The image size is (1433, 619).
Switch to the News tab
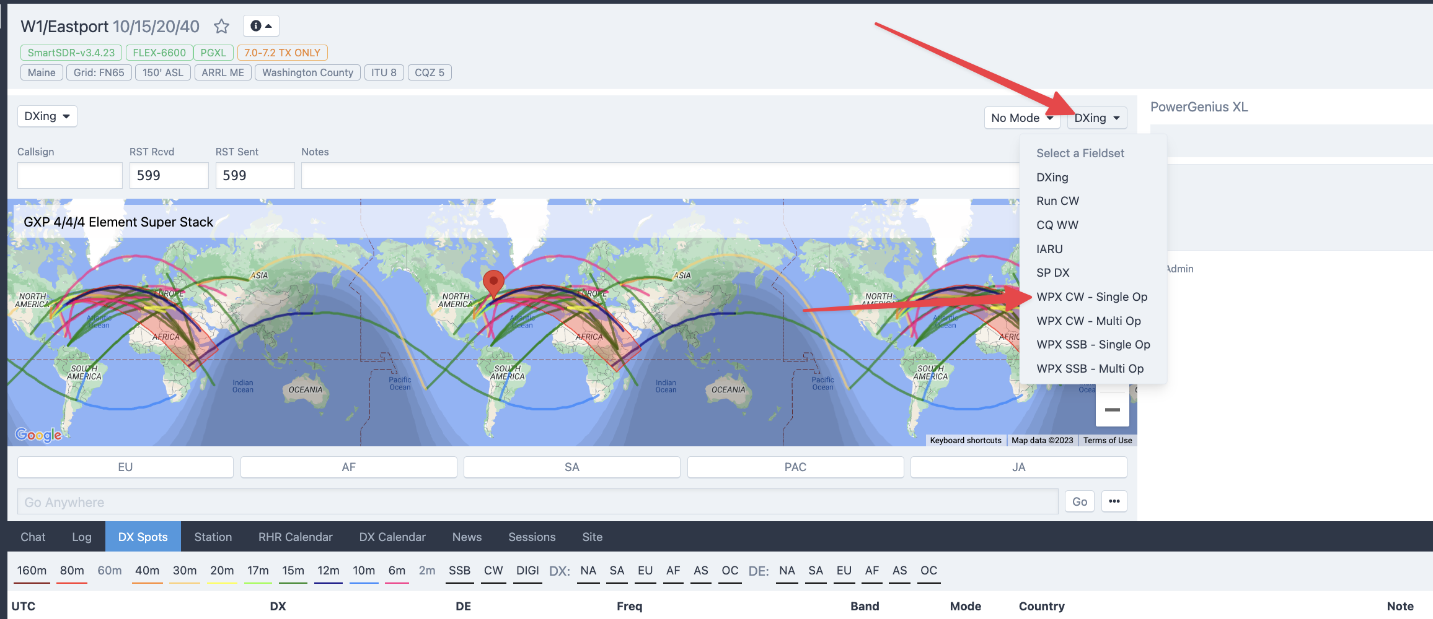467,537
